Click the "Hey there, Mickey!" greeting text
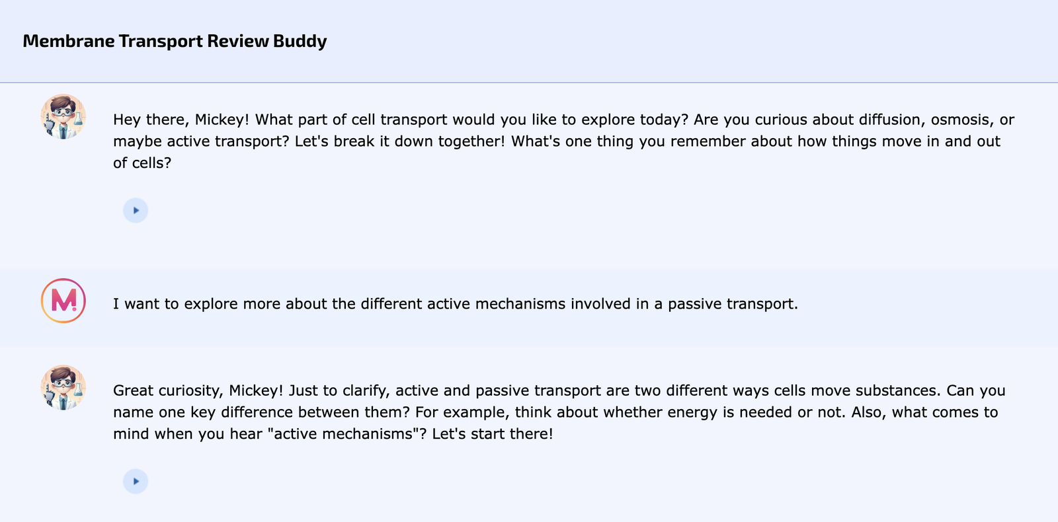1058x522 pixels. click(181, 120)
